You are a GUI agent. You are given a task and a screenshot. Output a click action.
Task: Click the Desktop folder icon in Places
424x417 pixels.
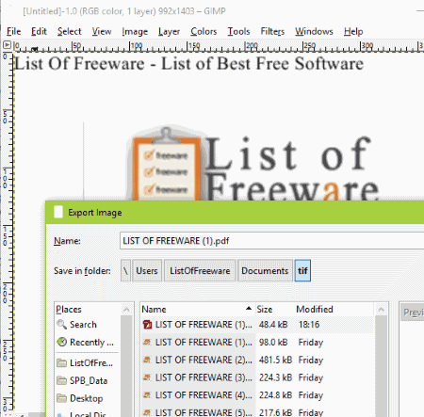click(61, 398)
